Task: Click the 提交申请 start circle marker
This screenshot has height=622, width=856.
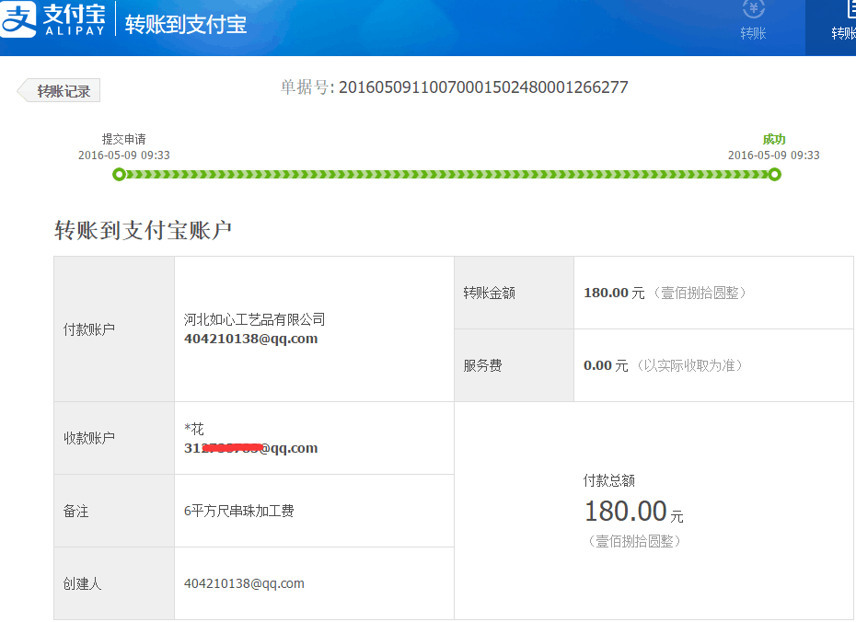Action: coord(119,175)
